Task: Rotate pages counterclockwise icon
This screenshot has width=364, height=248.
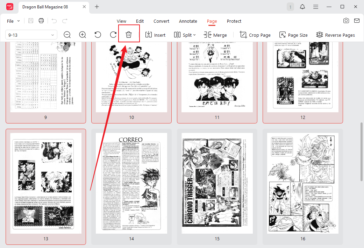Action: click(98, 35)
